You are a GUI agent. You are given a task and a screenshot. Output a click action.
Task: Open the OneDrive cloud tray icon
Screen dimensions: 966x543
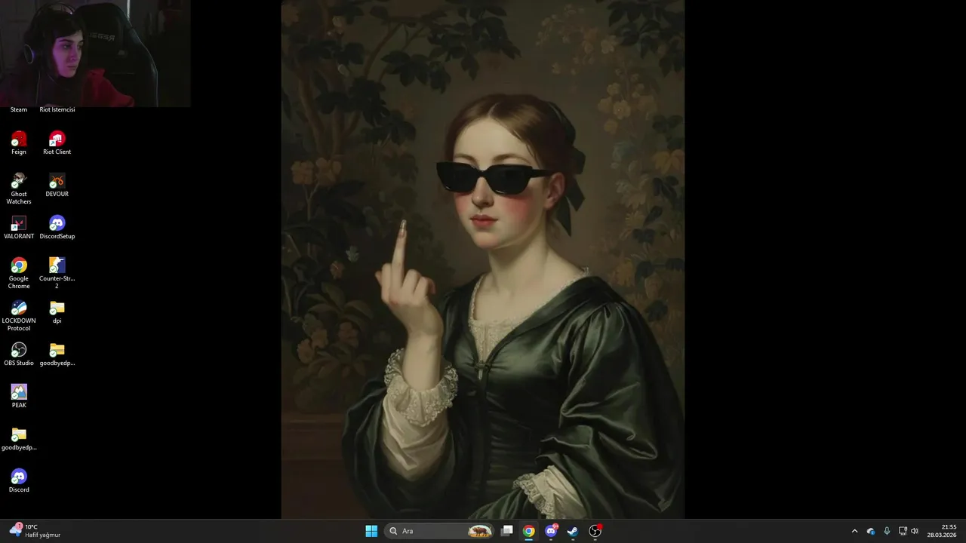pos(871,531)
